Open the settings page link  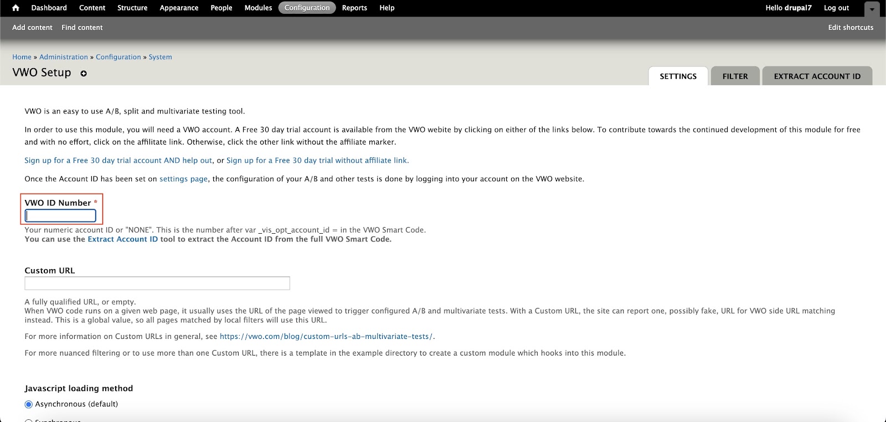pos(183,179)
